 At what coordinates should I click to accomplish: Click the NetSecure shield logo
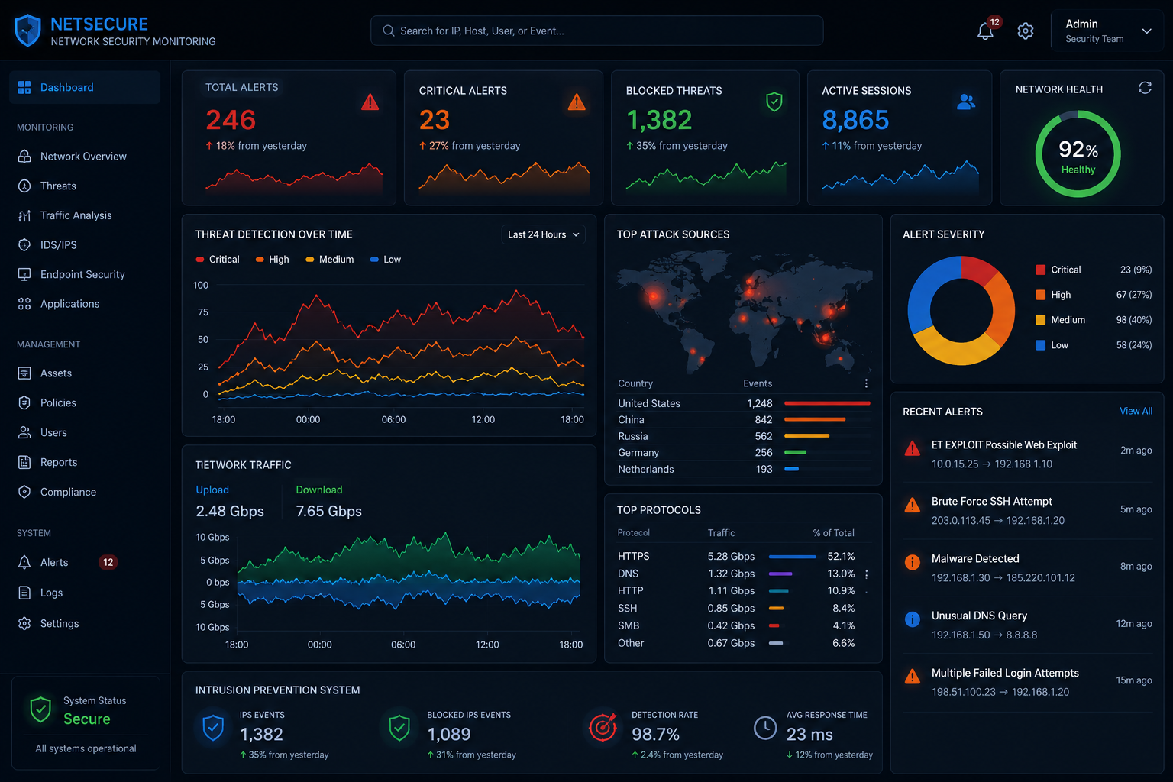[27, 31]
